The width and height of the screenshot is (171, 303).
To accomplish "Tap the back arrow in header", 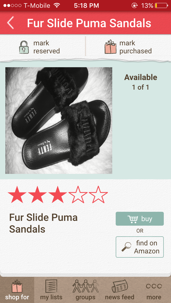I will (10, 23).
